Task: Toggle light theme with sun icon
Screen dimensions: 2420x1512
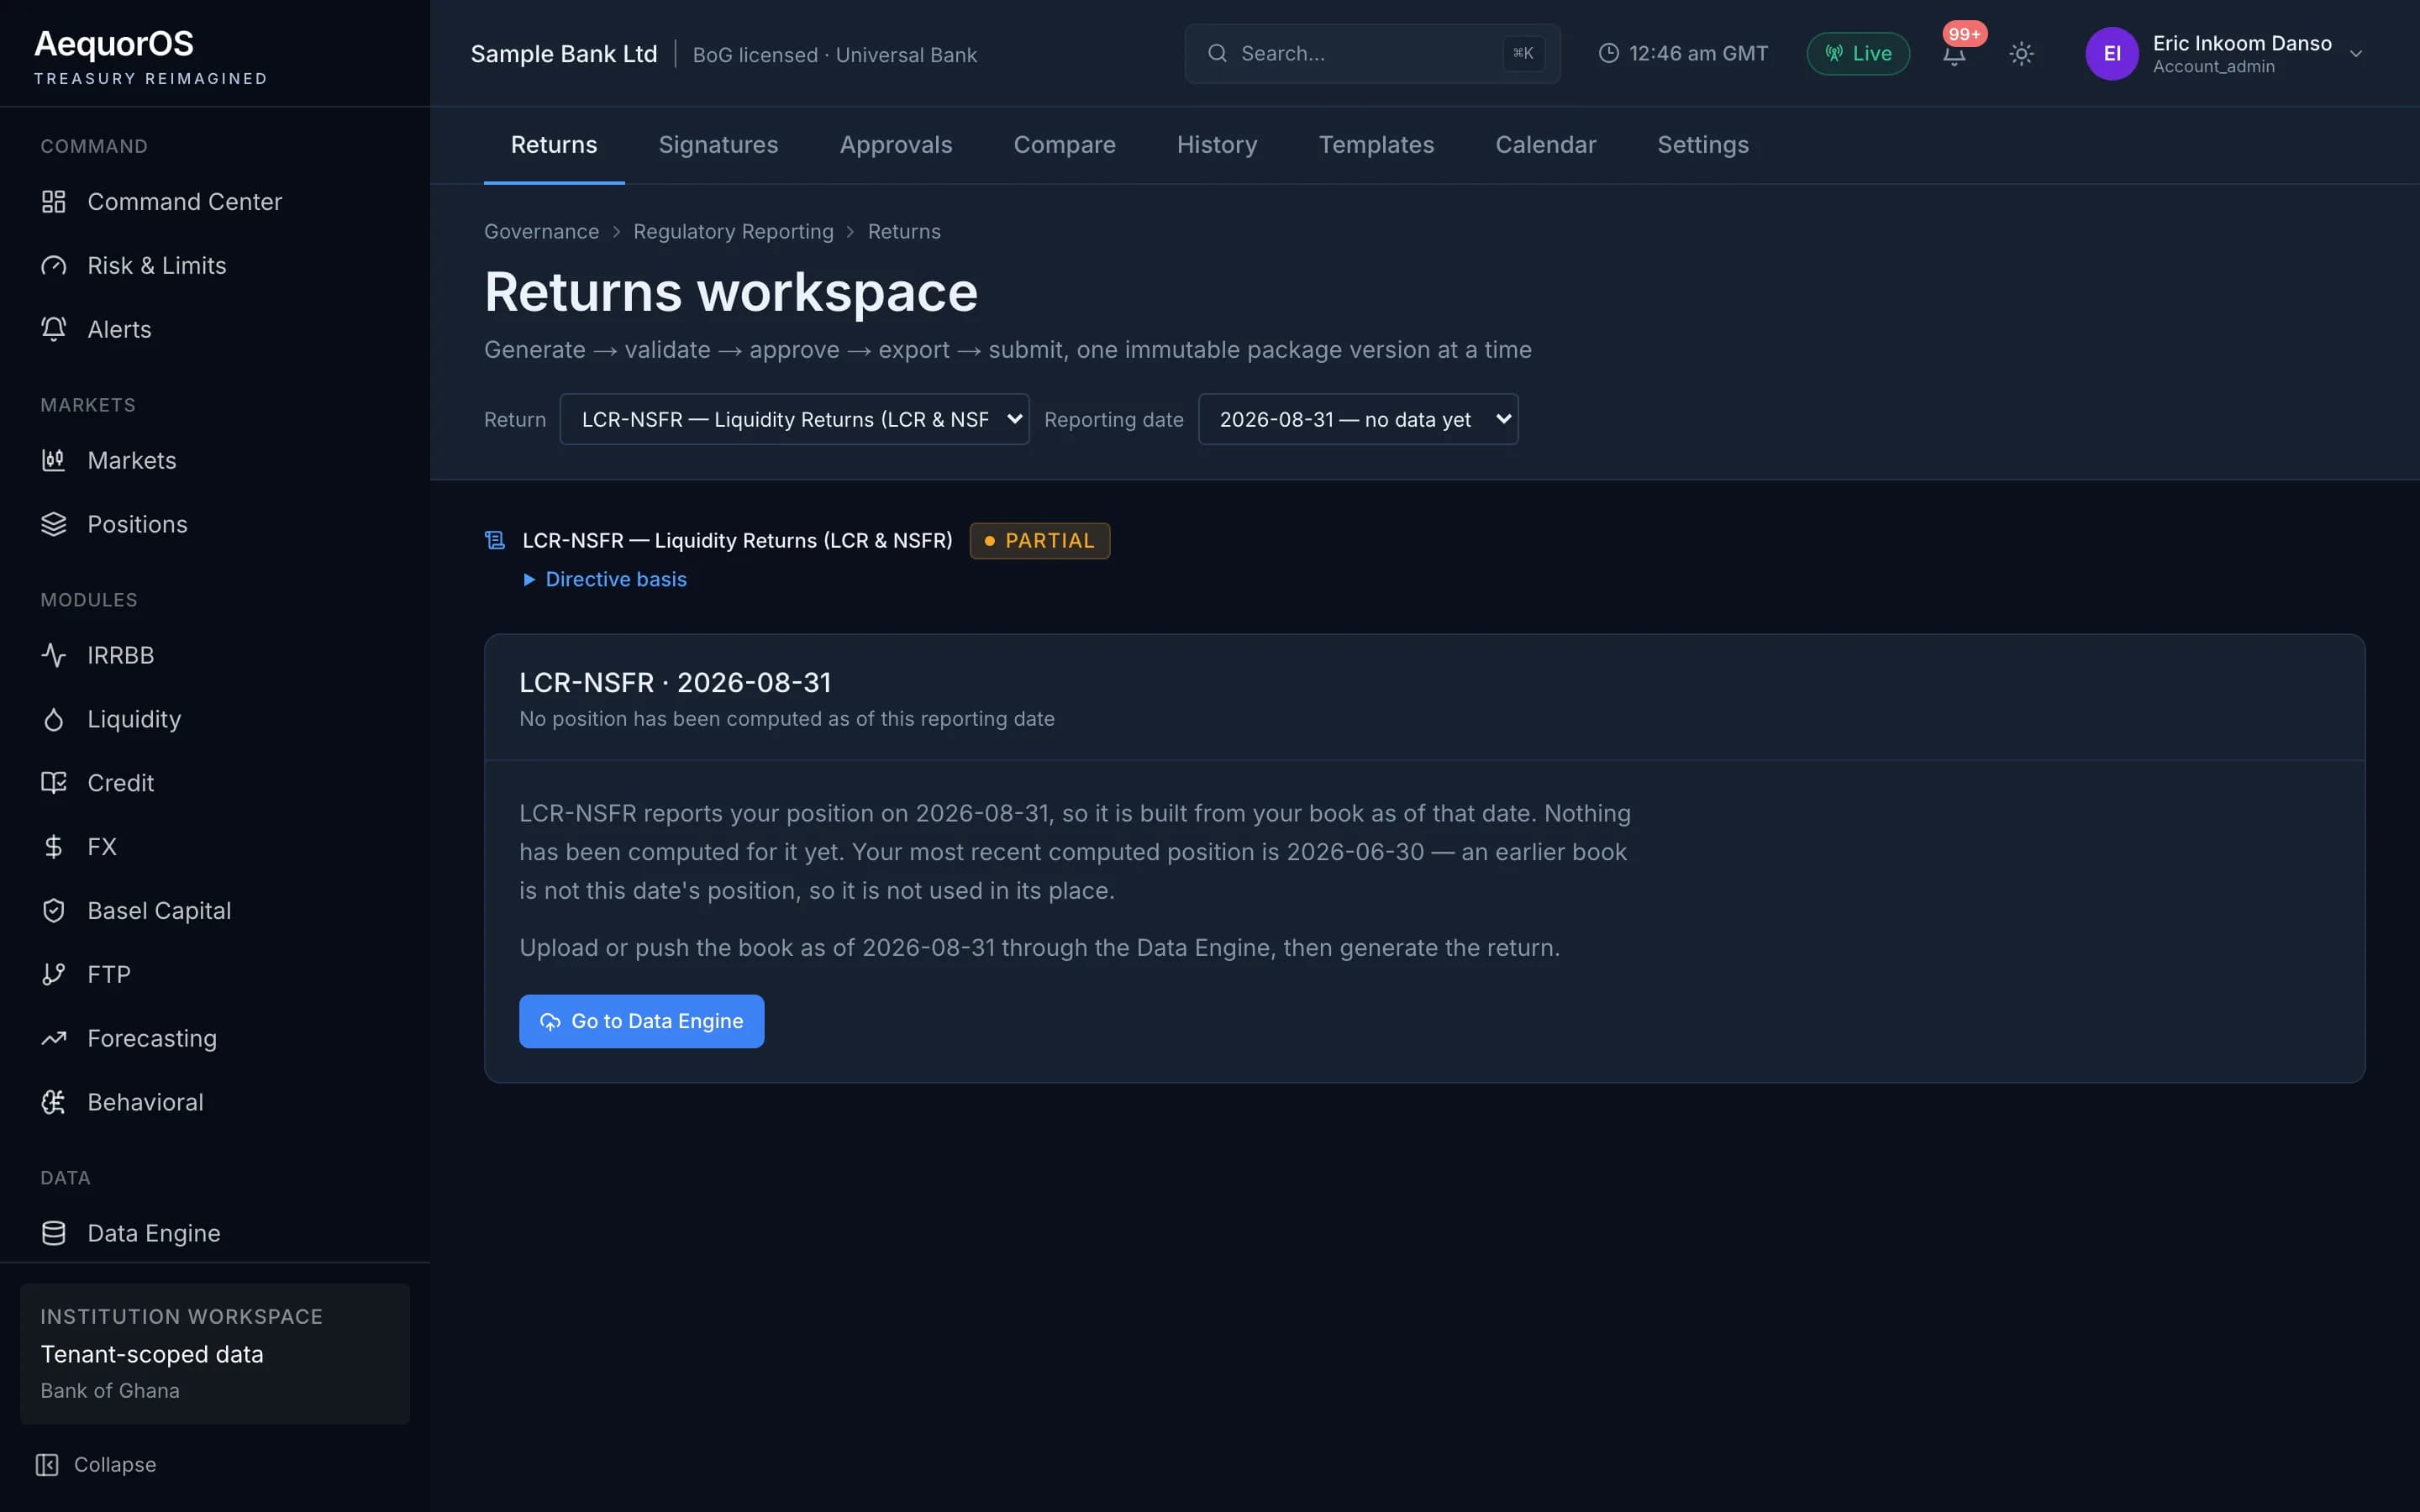Action: (x=2021, y=53)
